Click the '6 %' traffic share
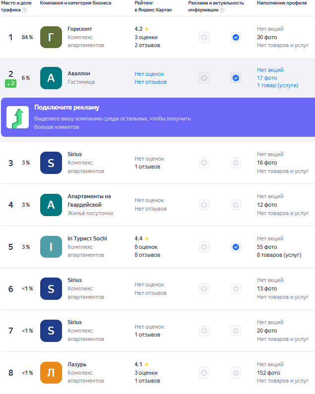315x394 pixels. pos(26,78)
